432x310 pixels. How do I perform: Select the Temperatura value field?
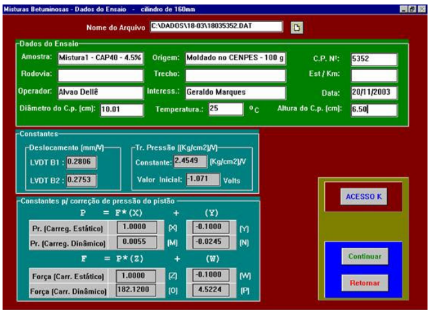pyautogui.click(x=225, y=108)
